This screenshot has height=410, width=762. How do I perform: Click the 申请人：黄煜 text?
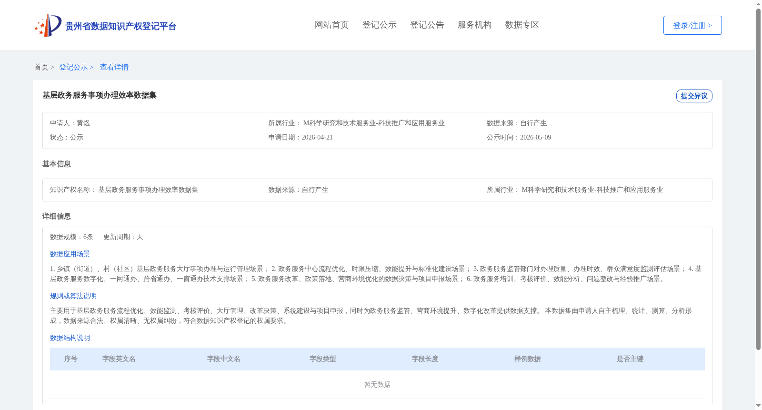coord(70,123)
